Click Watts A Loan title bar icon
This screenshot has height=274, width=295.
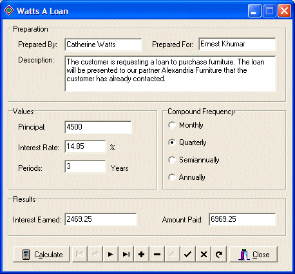tap(9, 11)
